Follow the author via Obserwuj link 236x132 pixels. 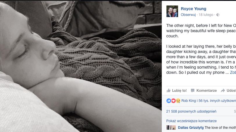coord(188,15)
